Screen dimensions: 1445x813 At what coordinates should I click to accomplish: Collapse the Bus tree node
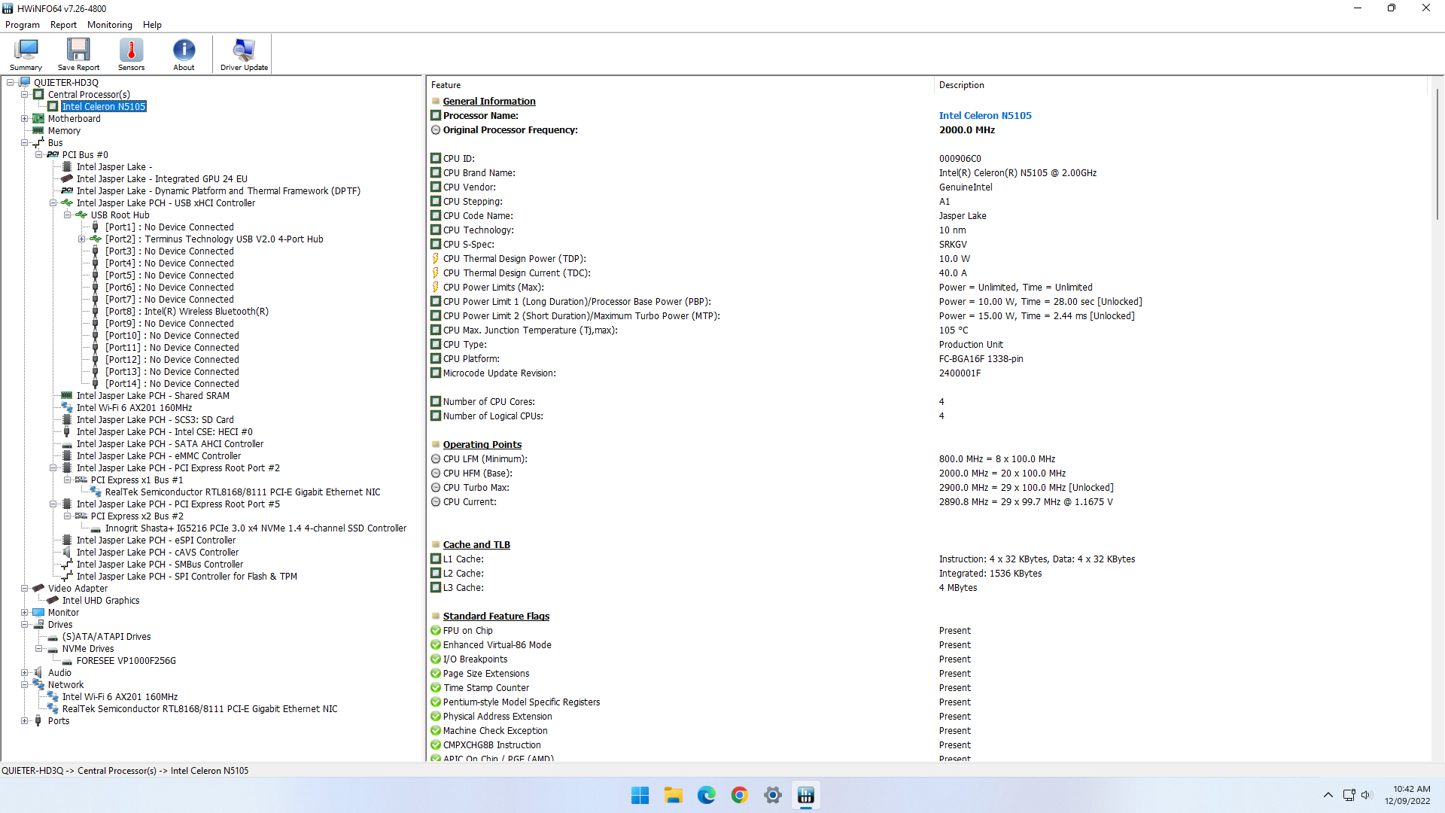(x=24, y=142)
